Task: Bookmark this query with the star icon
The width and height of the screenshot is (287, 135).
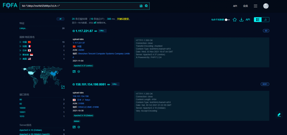Action: [x=235, y=20]
